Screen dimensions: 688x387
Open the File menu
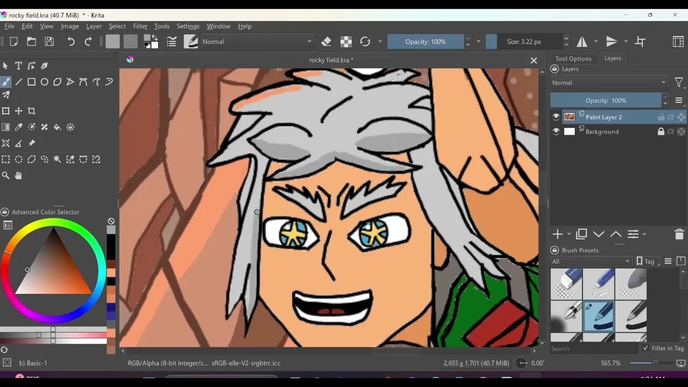[10, 26]
